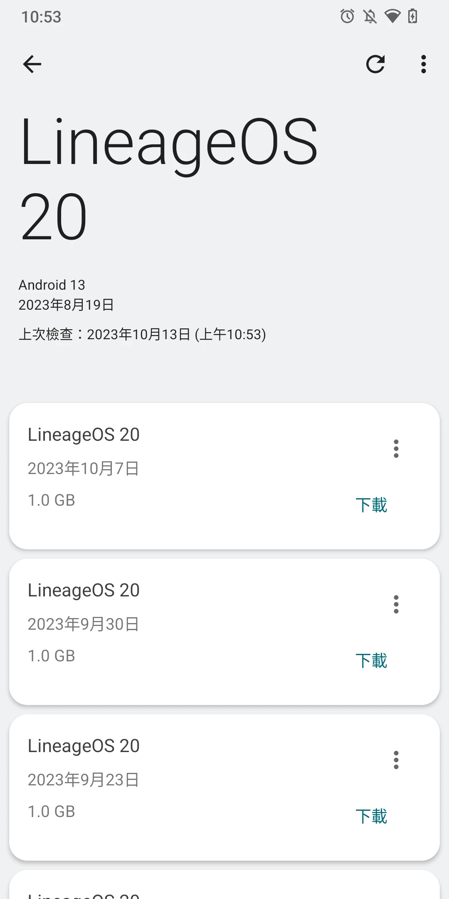The height and width of the screenshot is (899, 449).
Task: Open options for the September 30 update
Action: pyautogui.click(x=396, y=604)
